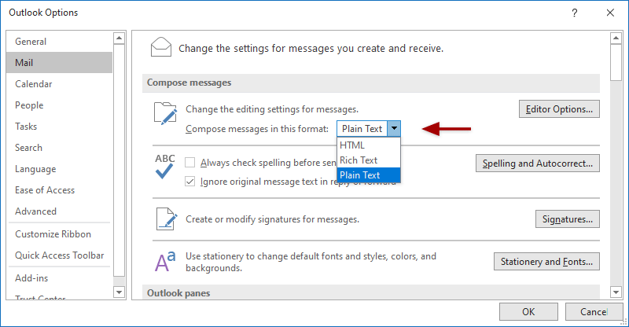Choose Rich Text from the format list
Screen dimensions: 629x327
click(369, 160)
